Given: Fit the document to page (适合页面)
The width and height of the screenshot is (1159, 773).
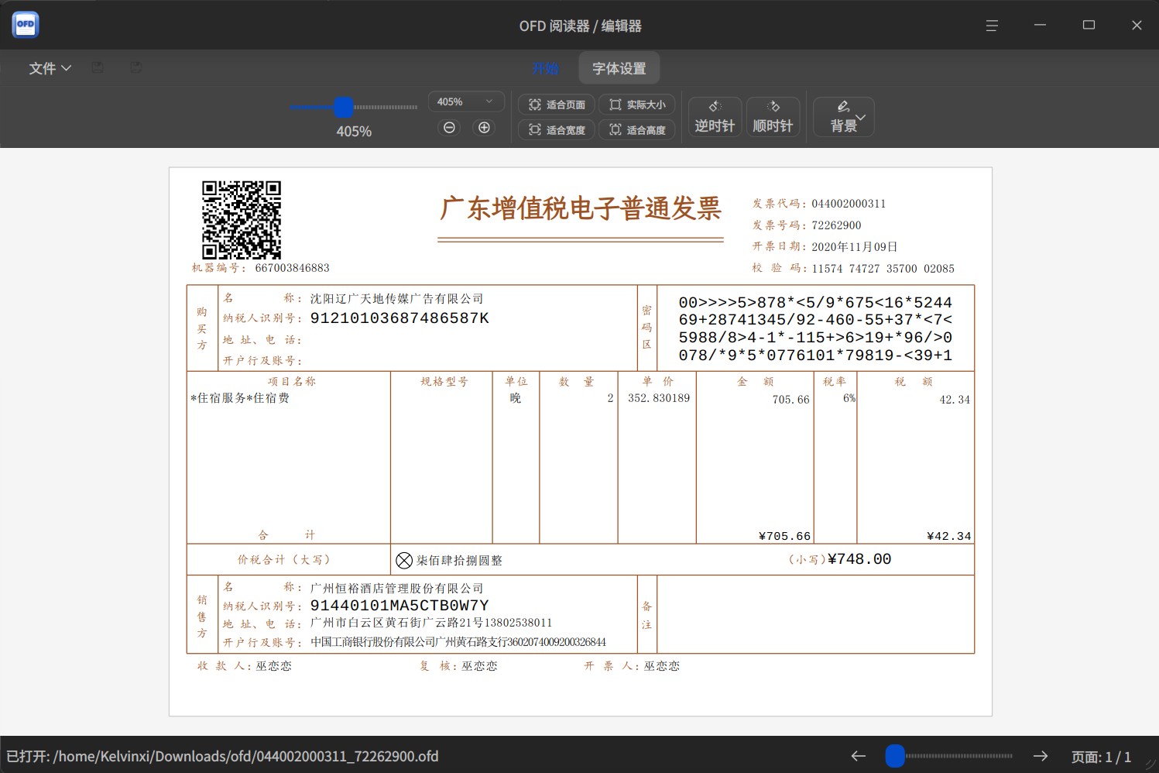Looking at the screenshot, I should [557, 105].
